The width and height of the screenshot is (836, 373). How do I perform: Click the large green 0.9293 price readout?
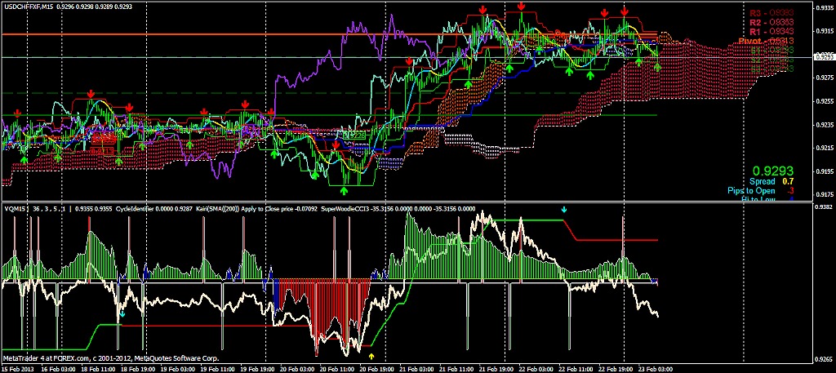(x=773, y=171)
